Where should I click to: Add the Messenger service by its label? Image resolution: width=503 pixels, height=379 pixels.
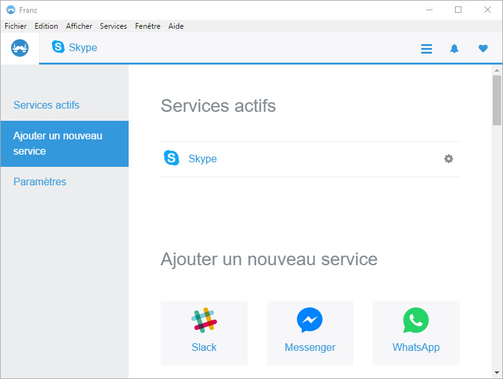(310, 347)
